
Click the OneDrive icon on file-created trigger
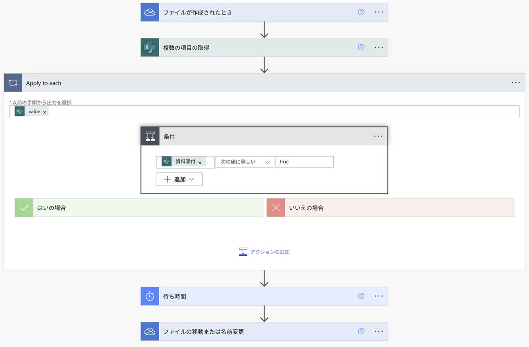149,12
